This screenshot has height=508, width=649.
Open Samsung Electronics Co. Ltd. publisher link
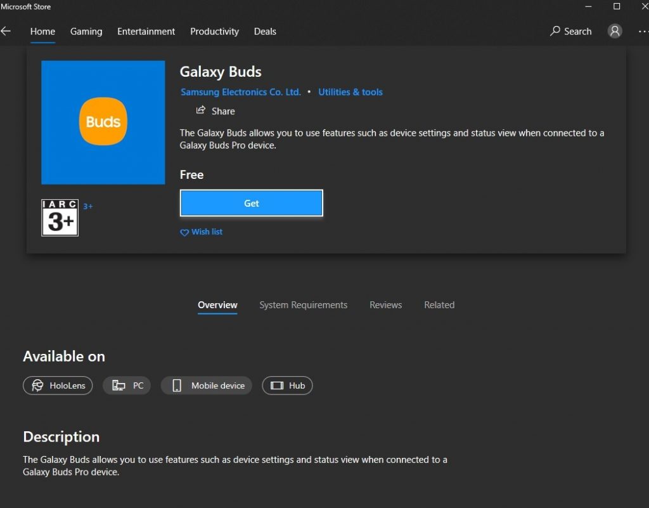pos(241,92)
